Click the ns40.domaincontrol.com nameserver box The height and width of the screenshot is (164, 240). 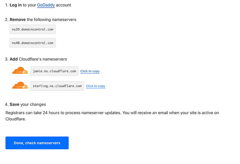33,43
